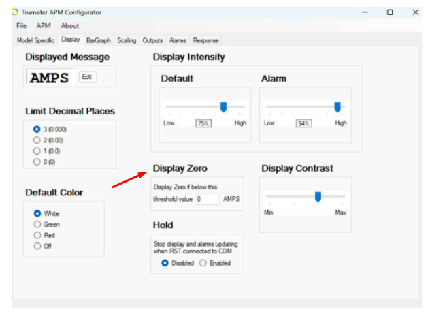Select Hold Enabled option
428x314 pixels.
coord(215,263)
